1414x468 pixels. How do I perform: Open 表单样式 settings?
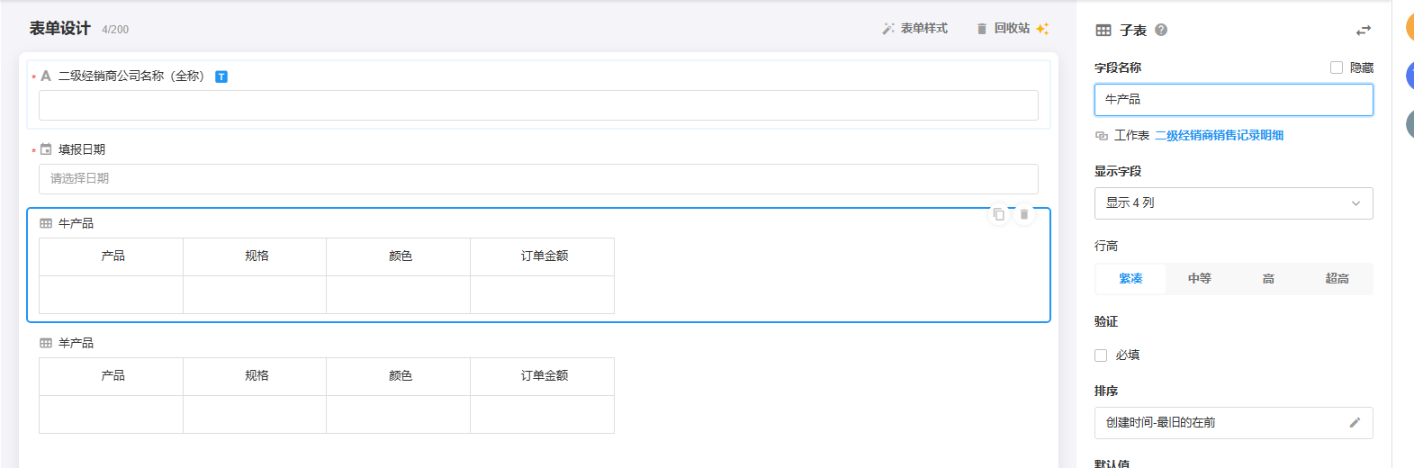pyautogui.click(x=915, y=29)
